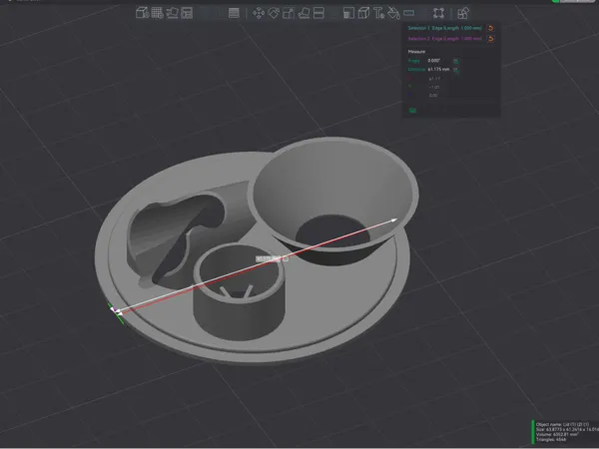599x449 pixels.
Task: Select the Scale tool
Action: 289,13
